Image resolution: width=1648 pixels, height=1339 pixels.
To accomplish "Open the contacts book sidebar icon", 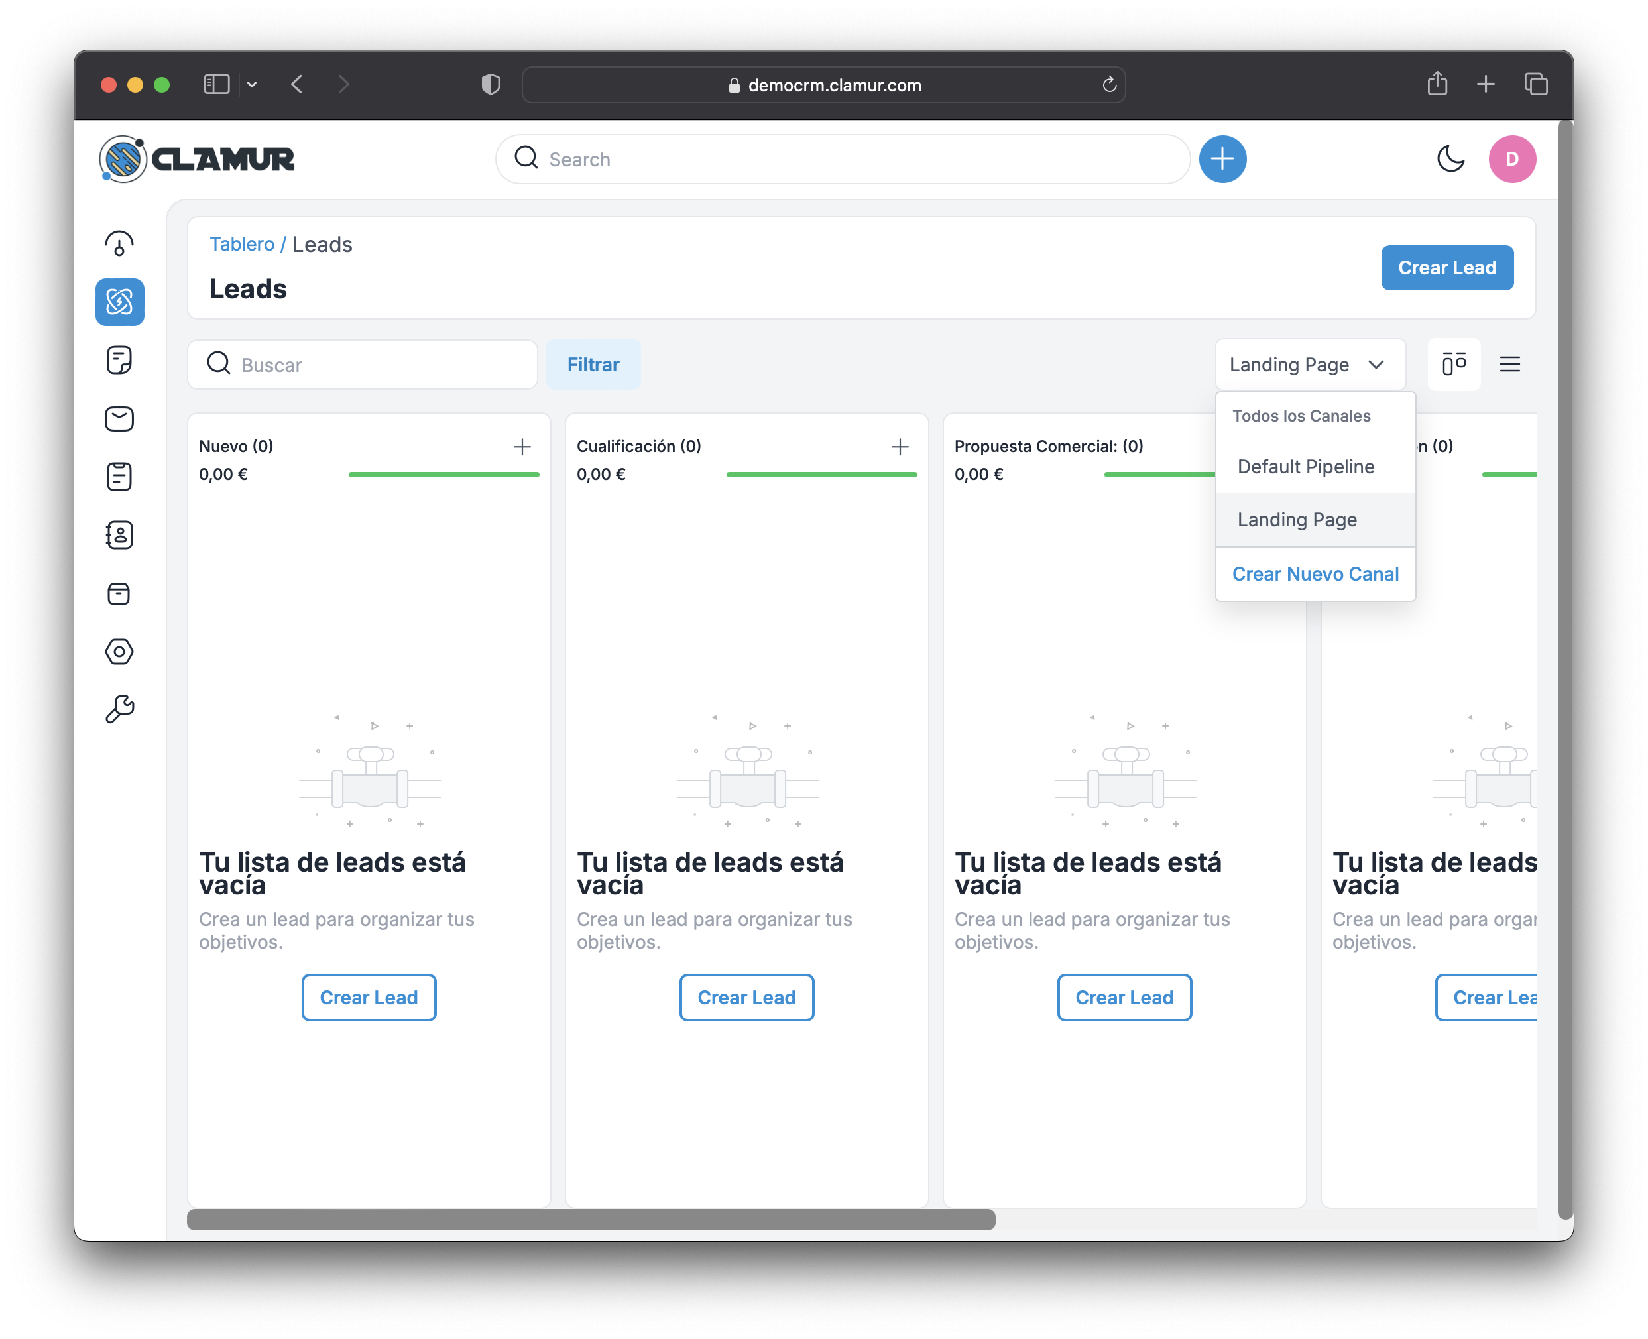I will [x=119, y=536].
